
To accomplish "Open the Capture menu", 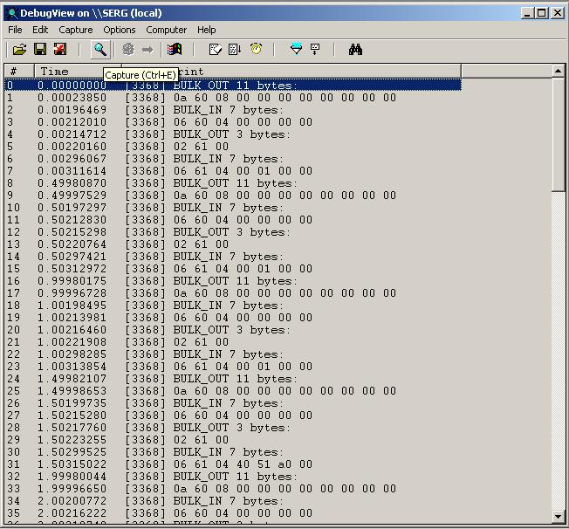I will point(75,30).
